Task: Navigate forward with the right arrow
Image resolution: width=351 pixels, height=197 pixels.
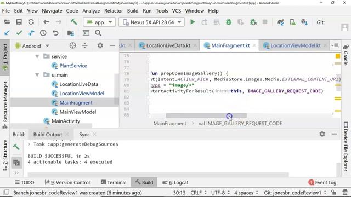Action: pos(59,22)
